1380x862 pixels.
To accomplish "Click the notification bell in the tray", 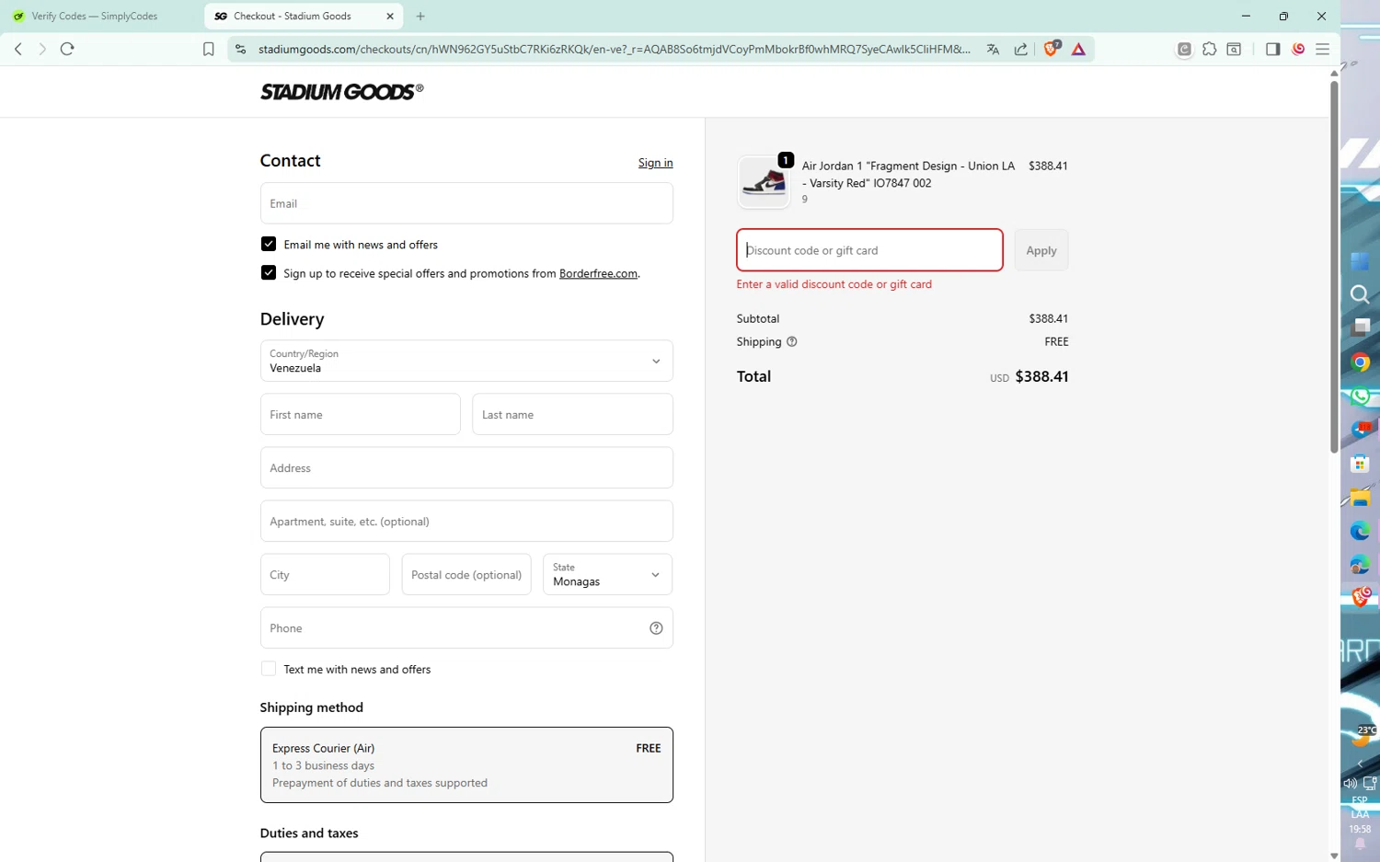I will (1360, 845).
